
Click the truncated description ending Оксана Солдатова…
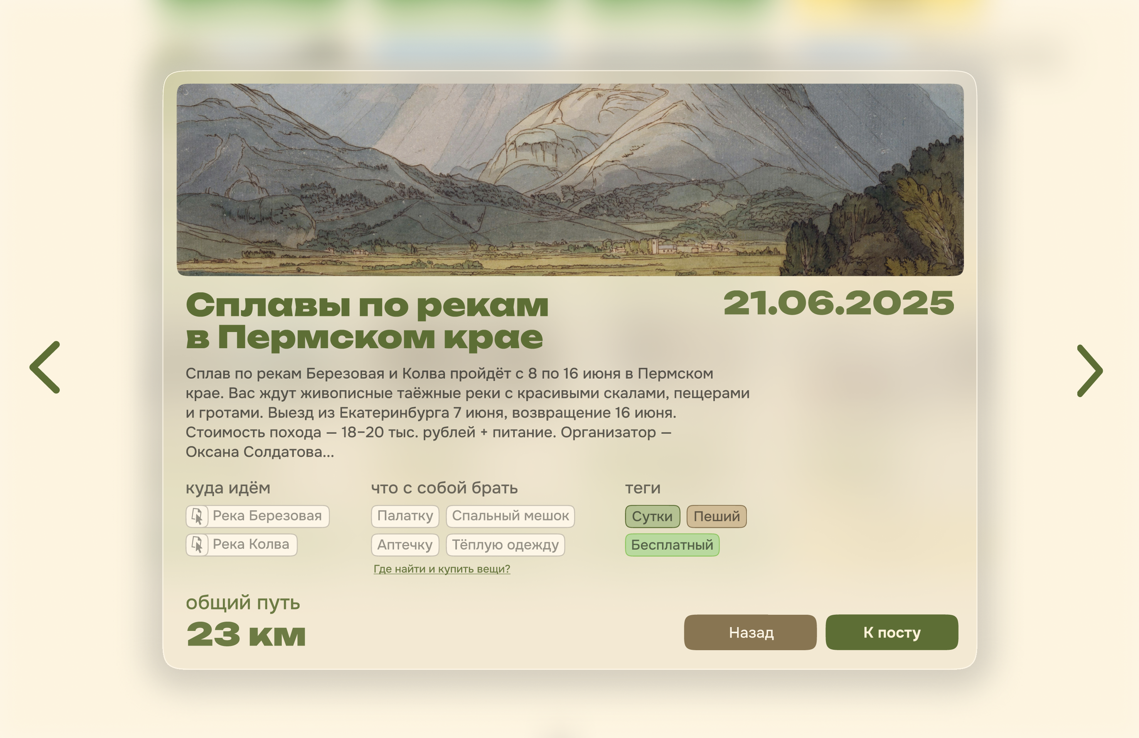click(x=467, y=412)
